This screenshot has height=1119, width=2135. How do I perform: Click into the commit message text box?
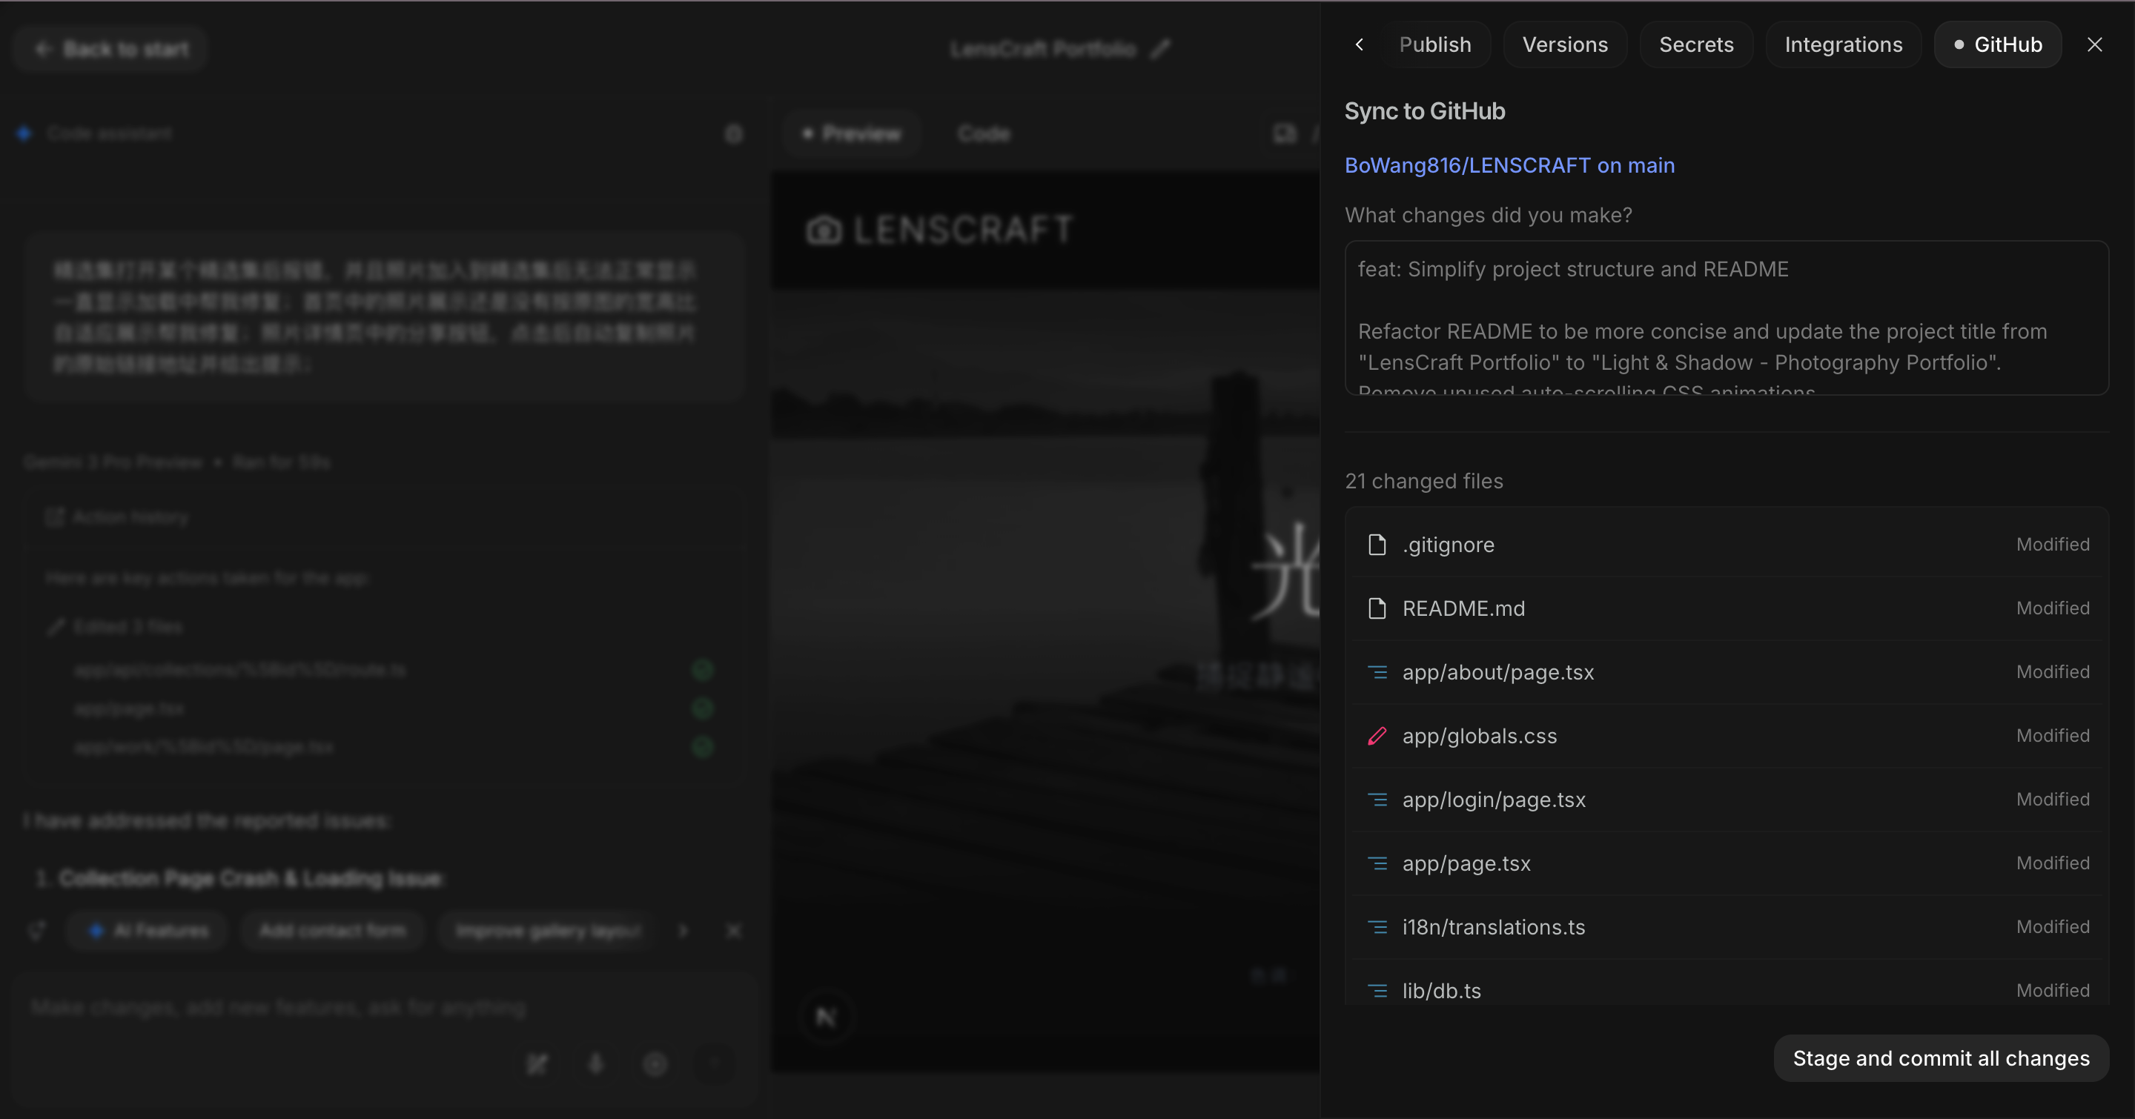1726,317
